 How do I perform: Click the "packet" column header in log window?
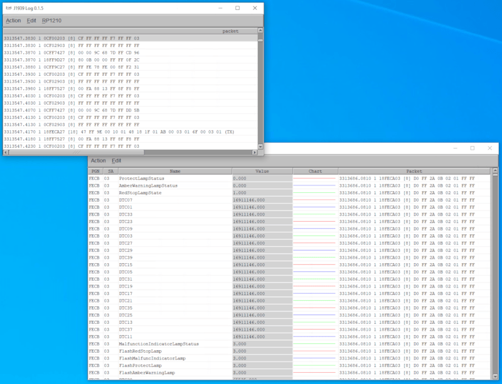230,31
